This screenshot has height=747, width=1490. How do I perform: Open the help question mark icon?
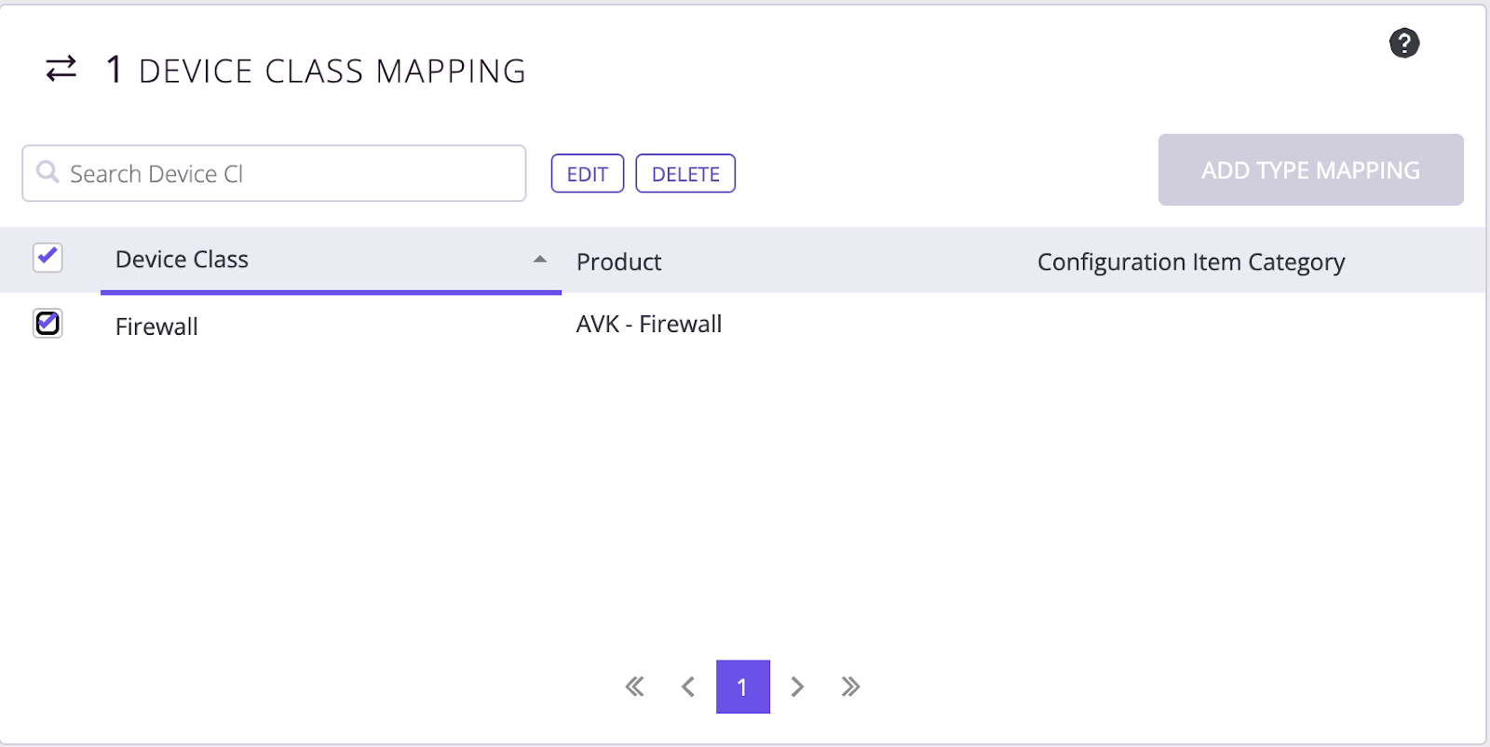(1404, 43)
